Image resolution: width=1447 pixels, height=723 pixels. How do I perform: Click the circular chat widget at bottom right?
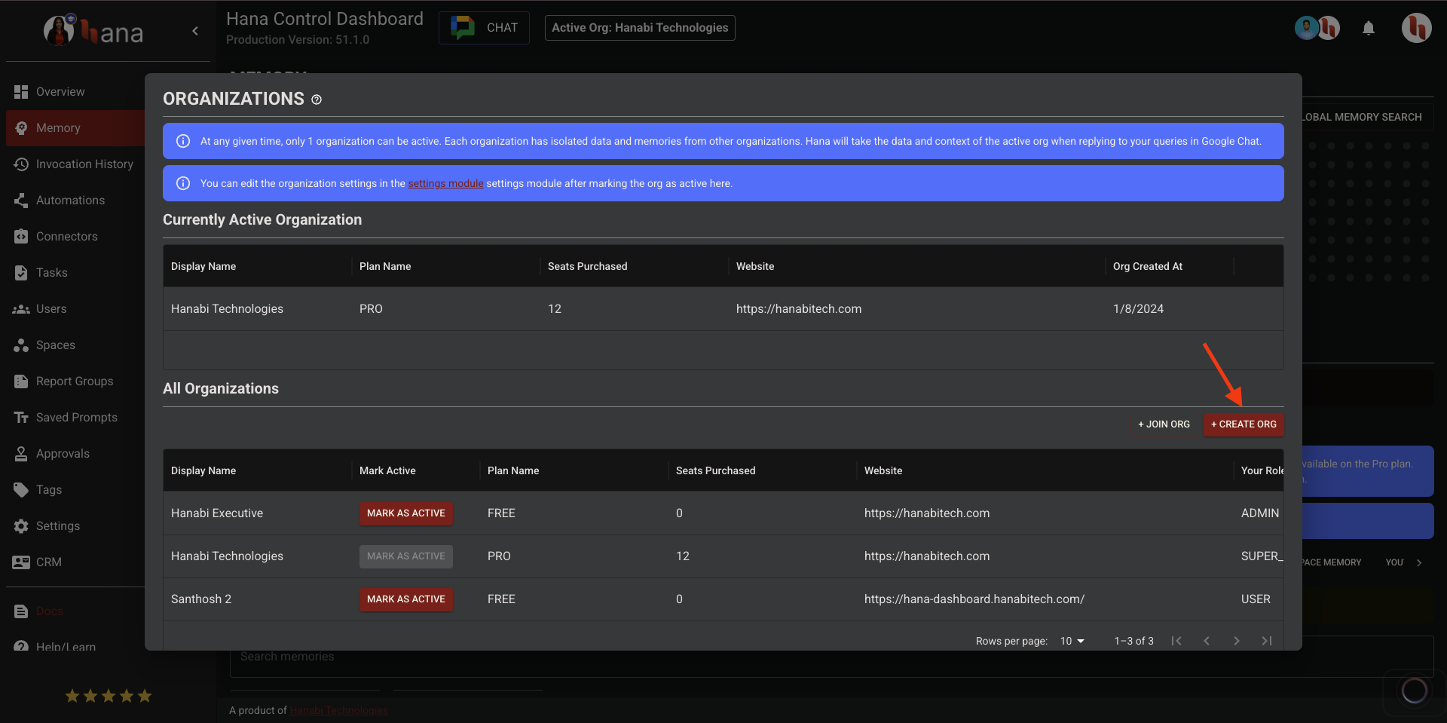point(1414,691)
